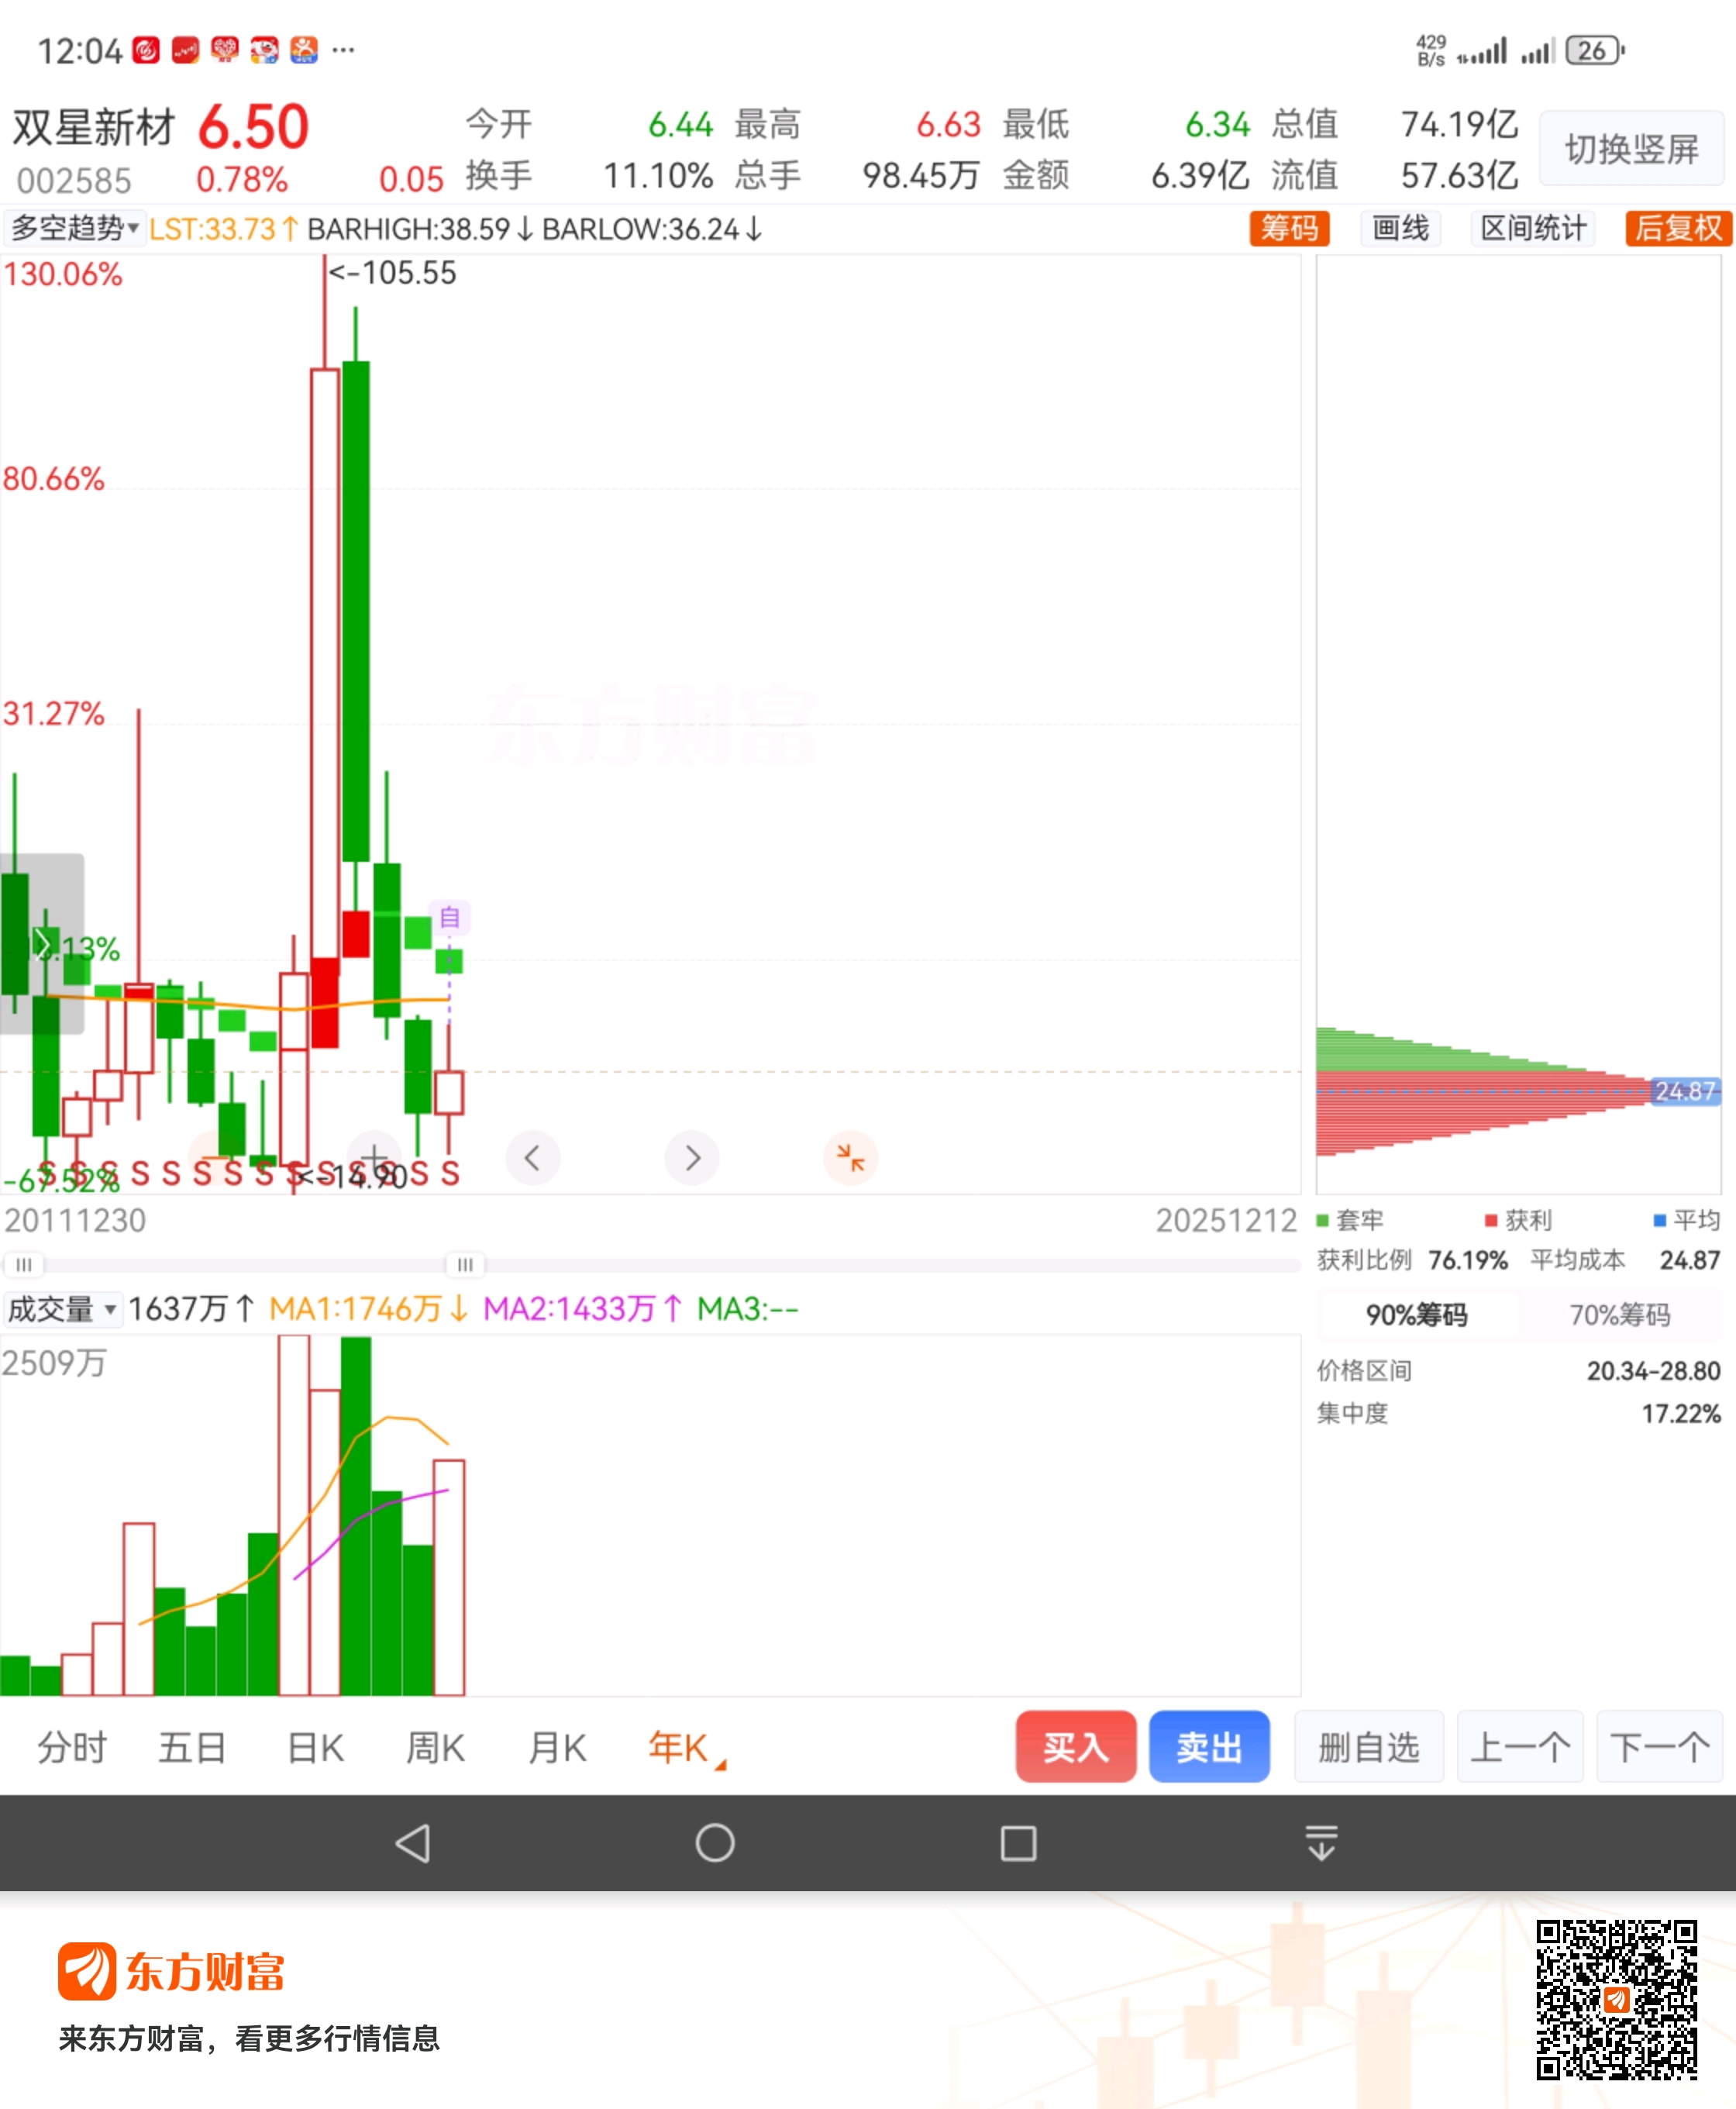Switch to the 分时 tab
The height and width of the screenshot is (2109, 1736).
pos(72,1748)
